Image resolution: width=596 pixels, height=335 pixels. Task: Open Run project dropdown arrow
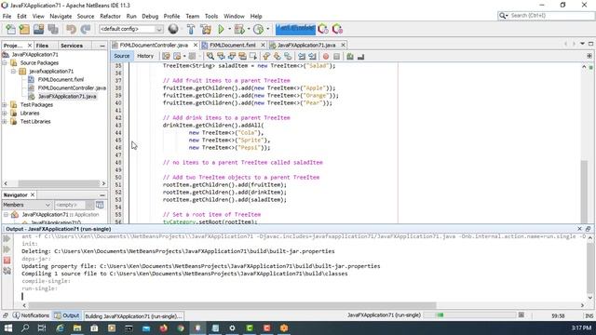pyautogui.click(x=229, y=29)
